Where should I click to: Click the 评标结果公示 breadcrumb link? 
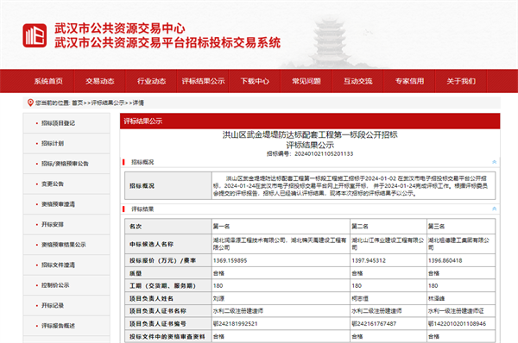pos(108,103)
